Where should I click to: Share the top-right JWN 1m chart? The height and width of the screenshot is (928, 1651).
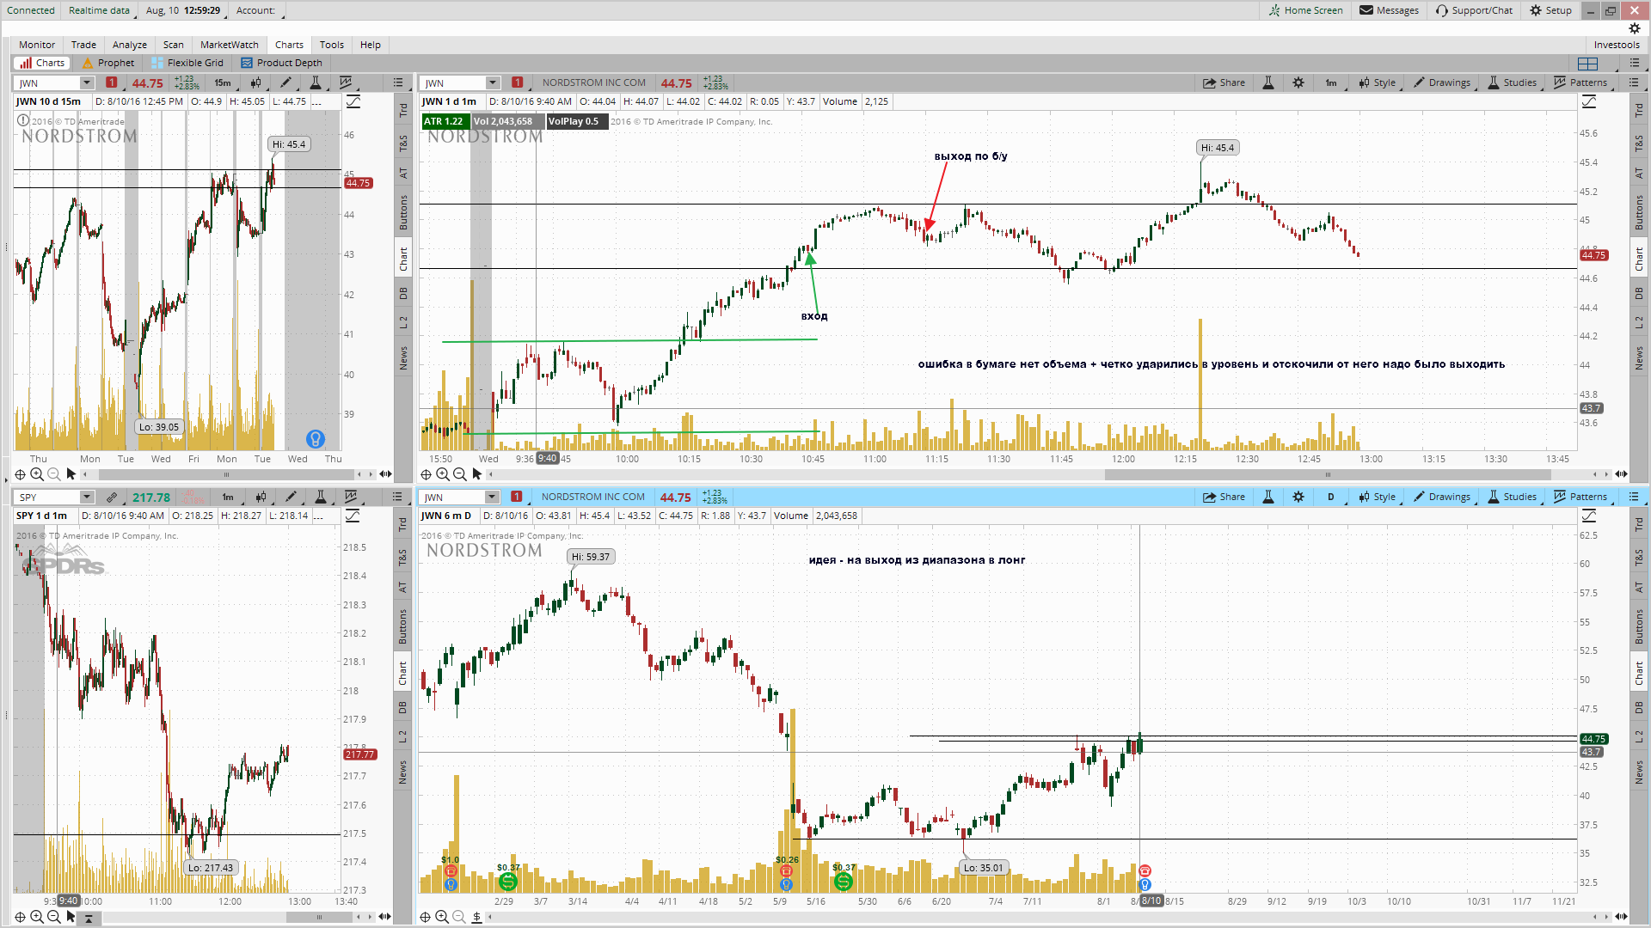tap(1224, 83)
